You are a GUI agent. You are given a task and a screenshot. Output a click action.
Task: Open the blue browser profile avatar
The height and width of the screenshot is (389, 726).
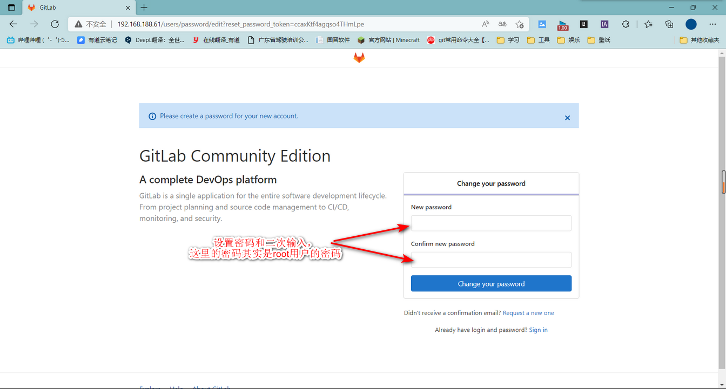[690, 24]
